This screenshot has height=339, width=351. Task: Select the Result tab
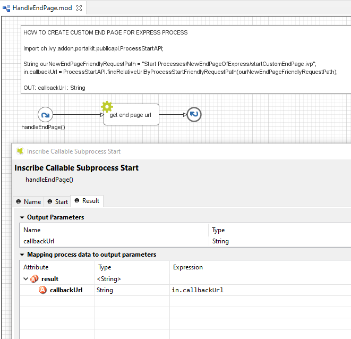[x=87, y=201]
